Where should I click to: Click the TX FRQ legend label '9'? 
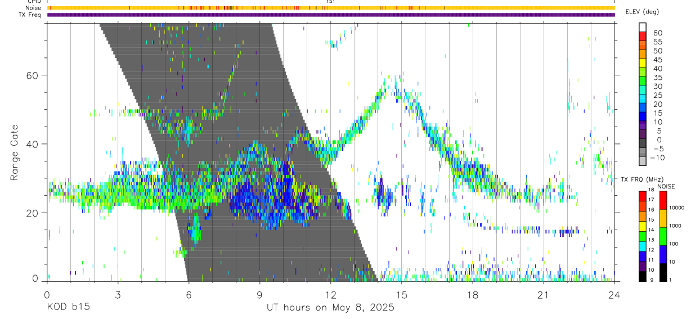point(651,280)
